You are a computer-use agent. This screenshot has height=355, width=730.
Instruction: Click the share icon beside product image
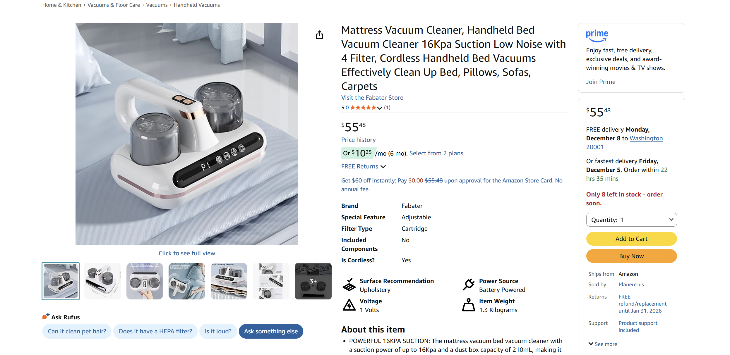click(x=319, y=35)
